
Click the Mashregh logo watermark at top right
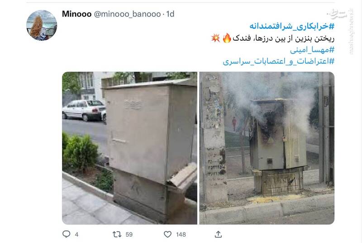point(338,14)
